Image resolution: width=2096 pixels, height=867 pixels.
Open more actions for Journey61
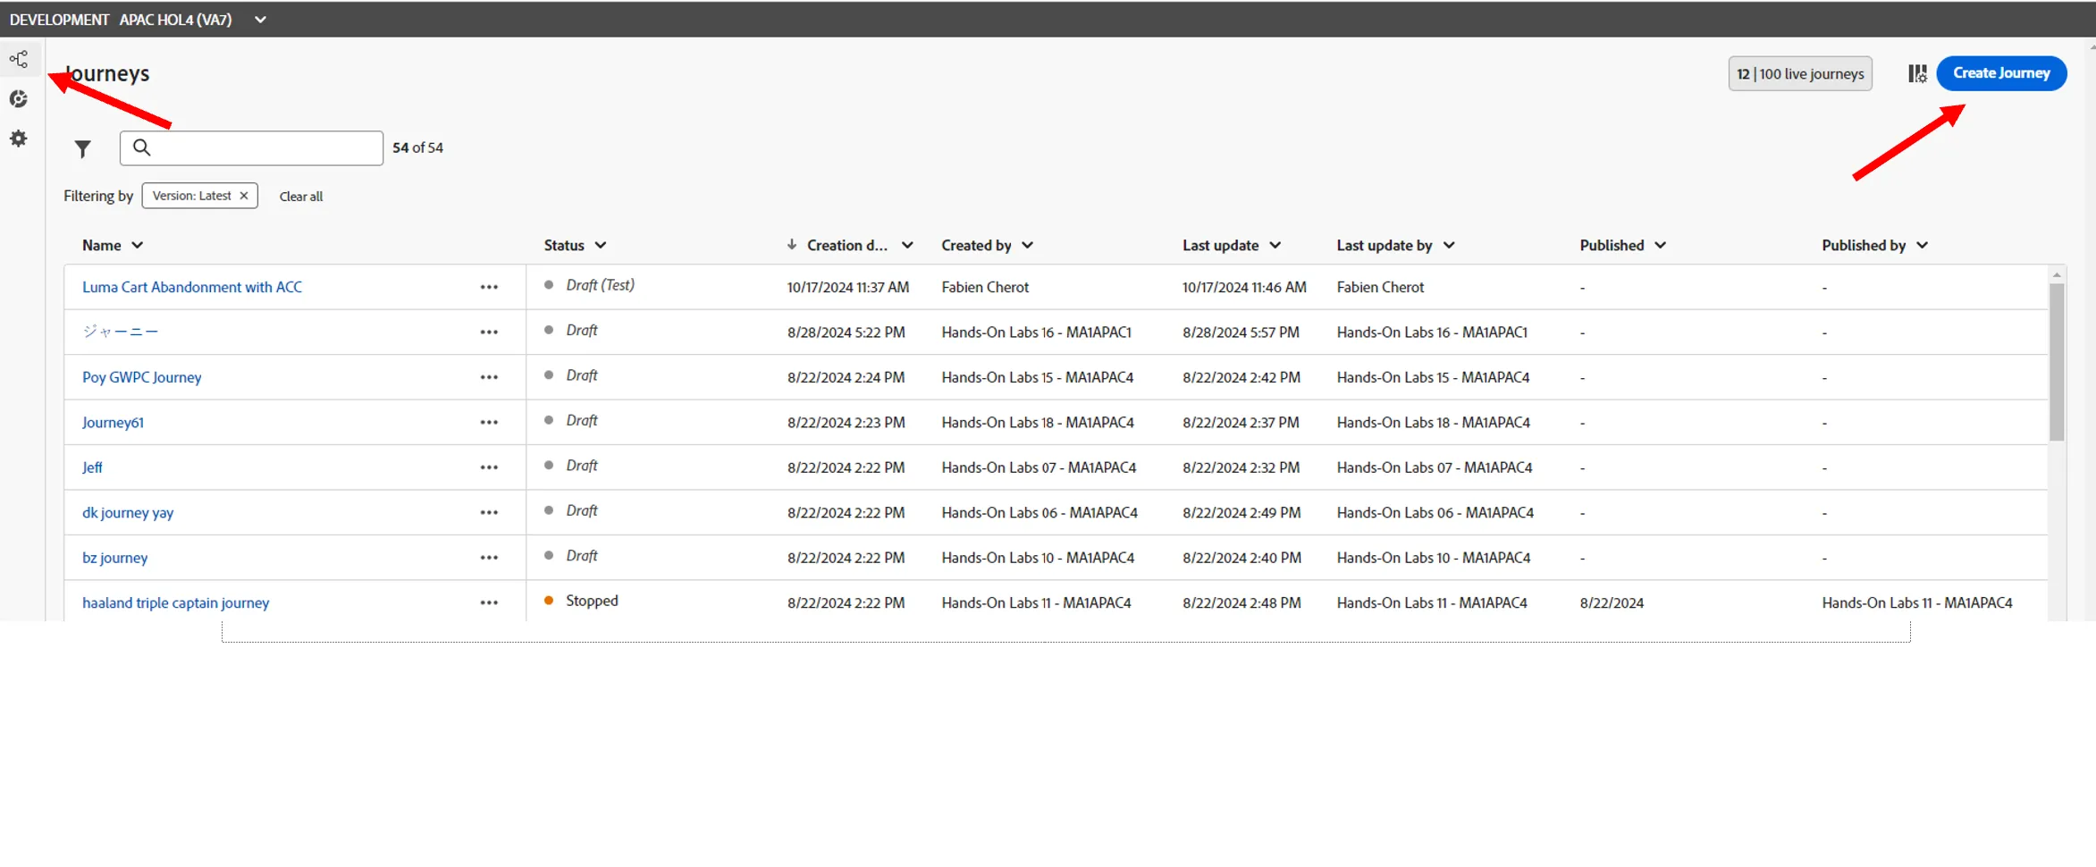tap(489, 422)
